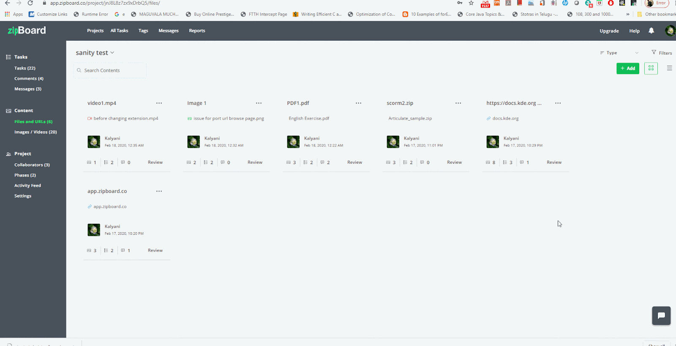The width and height of the screenshot is (676, 346).
Task: Click the zipBoard logo
Action: click(x=27, y=30)
